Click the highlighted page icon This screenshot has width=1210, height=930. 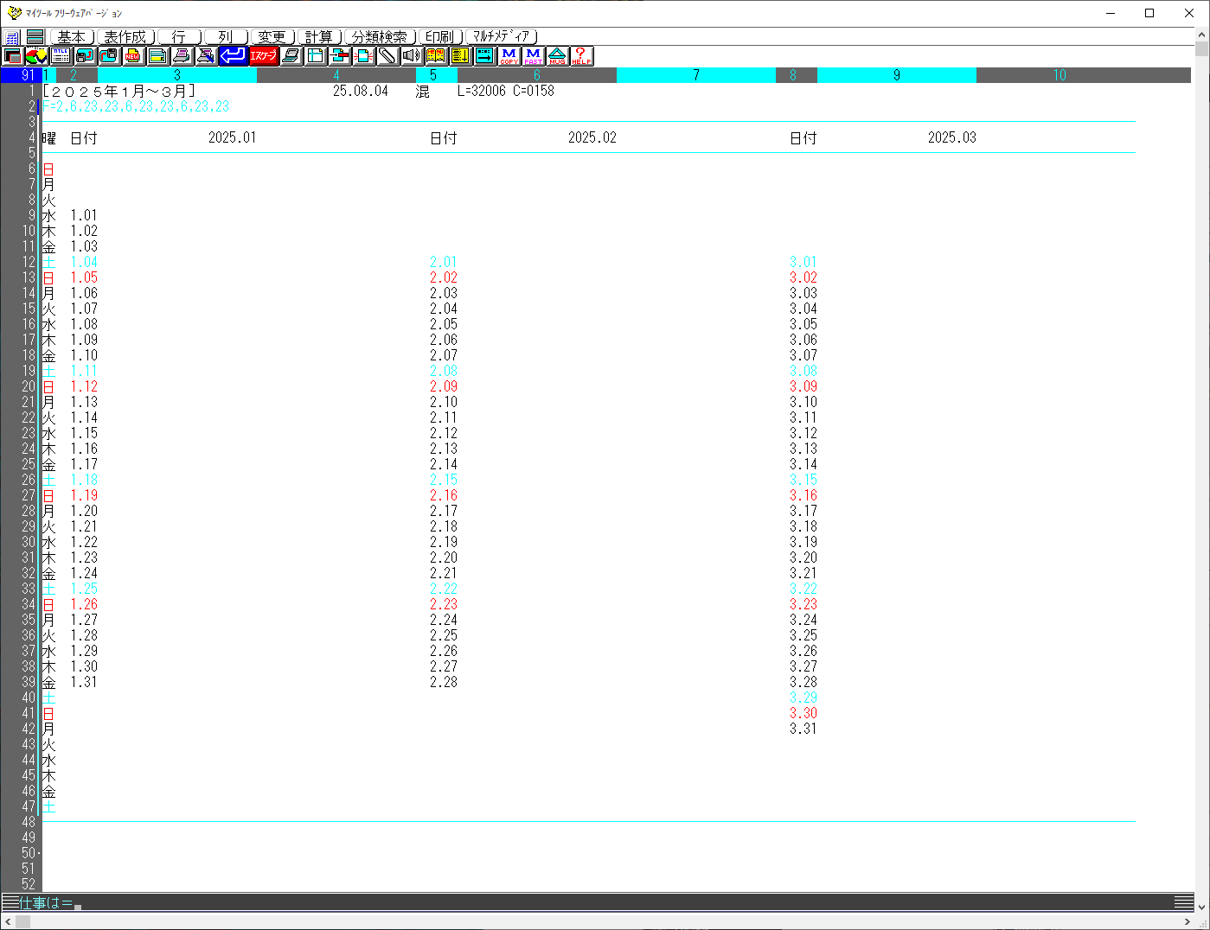364,56
